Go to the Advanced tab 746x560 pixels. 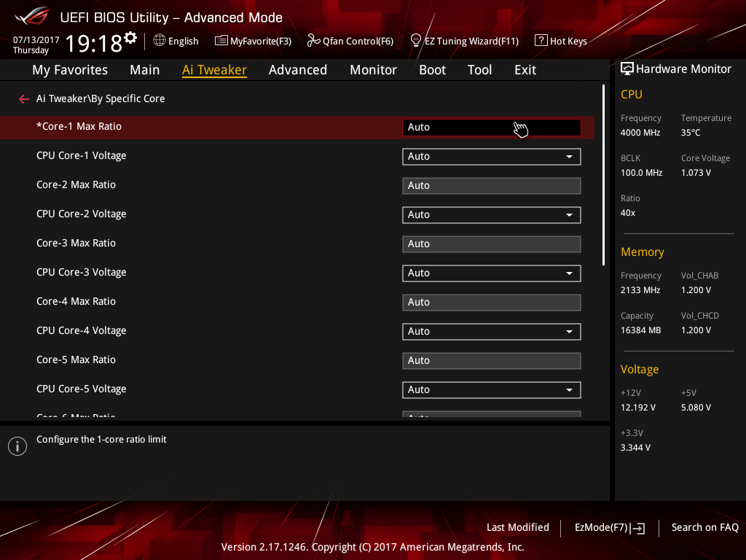(298, 70)
